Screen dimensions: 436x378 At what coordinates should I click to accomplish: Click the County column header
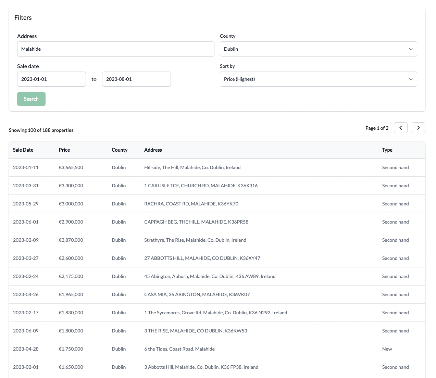tap(120, 150)
